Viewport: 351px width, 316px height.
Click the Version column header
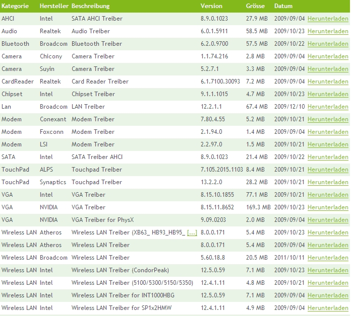coord(211,6)
